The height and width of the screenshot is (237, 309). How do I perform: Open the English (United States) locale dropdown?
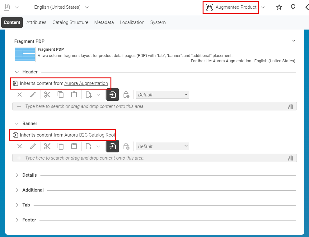61,7
